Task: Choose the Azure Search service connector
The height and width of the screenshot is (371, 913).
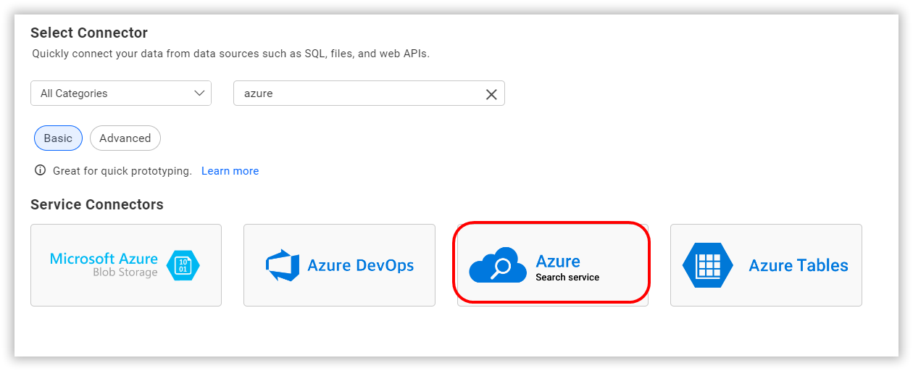Action: [x=552, y=265]
